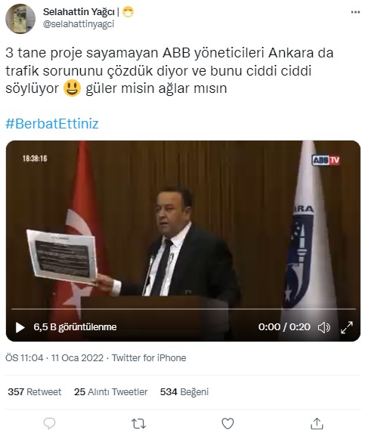The image size is (371, 436).
Task: Open the tweet's three-dot more options menu
Action: pyautogui.click(x=355, y=12)
